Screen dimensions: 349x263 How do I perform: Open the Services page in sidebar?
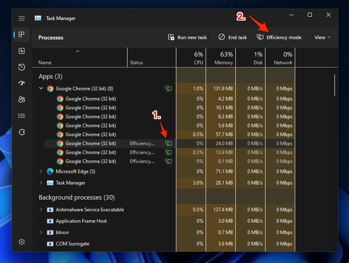[x=22, y=132]
